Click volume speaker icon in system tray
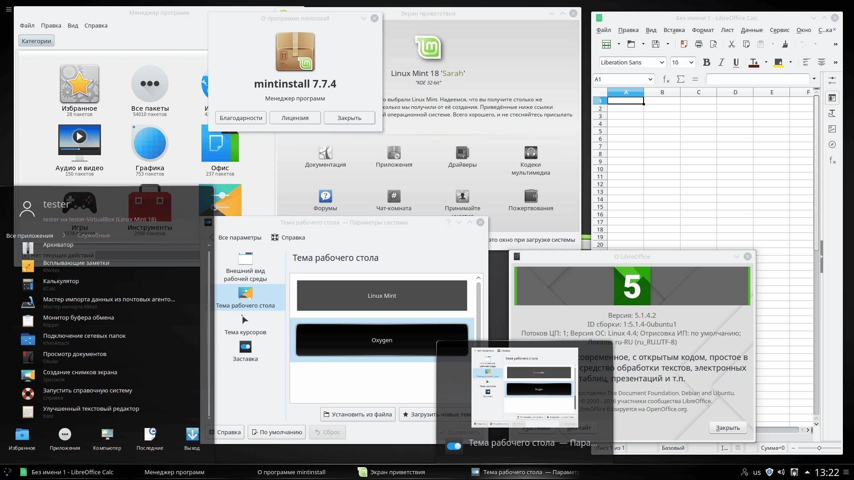Image resolution: width=854 pixels, height=480 pixels. tap(781, 472)
